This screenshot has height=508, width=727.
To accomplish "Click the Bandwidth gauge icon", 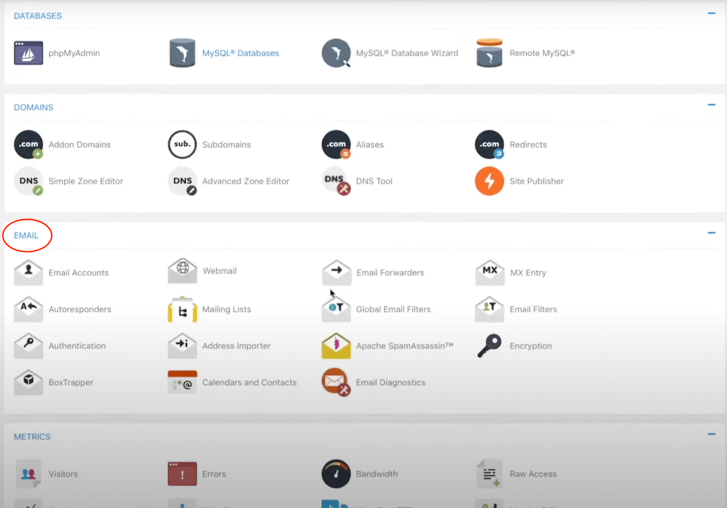I will coord(336,474).
